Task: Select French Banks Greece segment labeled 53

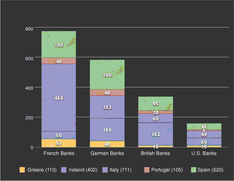Action: coord(59,143)
